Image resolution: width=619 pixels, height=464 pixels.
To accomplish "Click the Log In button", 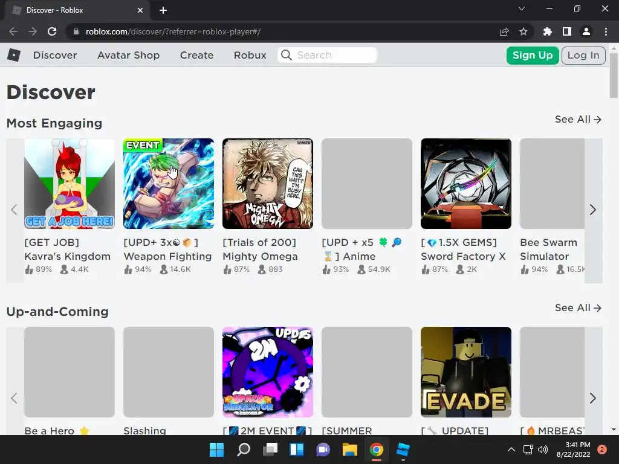I will (583, 55).
